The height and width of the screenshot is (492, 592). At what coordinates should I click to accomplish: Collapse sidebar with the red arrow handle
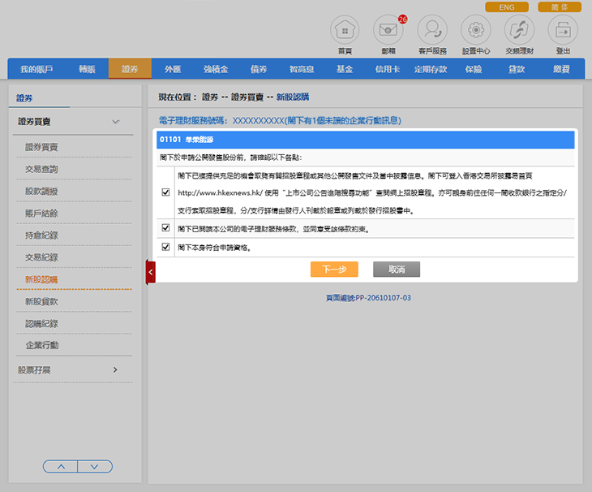click(150, 272)
